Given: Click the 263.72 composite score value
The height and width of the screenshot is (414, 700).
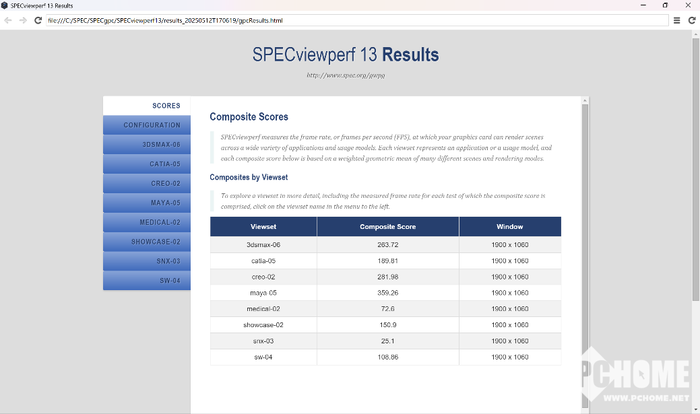Looking at the screenshot, I should pyautogui.click(x=387, y=245).
